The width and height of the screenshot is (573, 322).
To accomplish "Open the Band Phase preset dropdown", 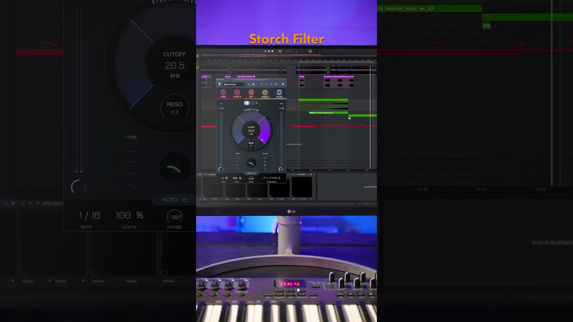I will pyautogui.click(x=235, y=84).
